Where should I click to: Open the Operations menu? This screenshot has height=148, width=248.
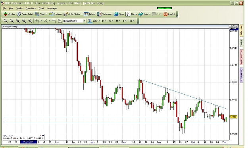click(31, 8)
